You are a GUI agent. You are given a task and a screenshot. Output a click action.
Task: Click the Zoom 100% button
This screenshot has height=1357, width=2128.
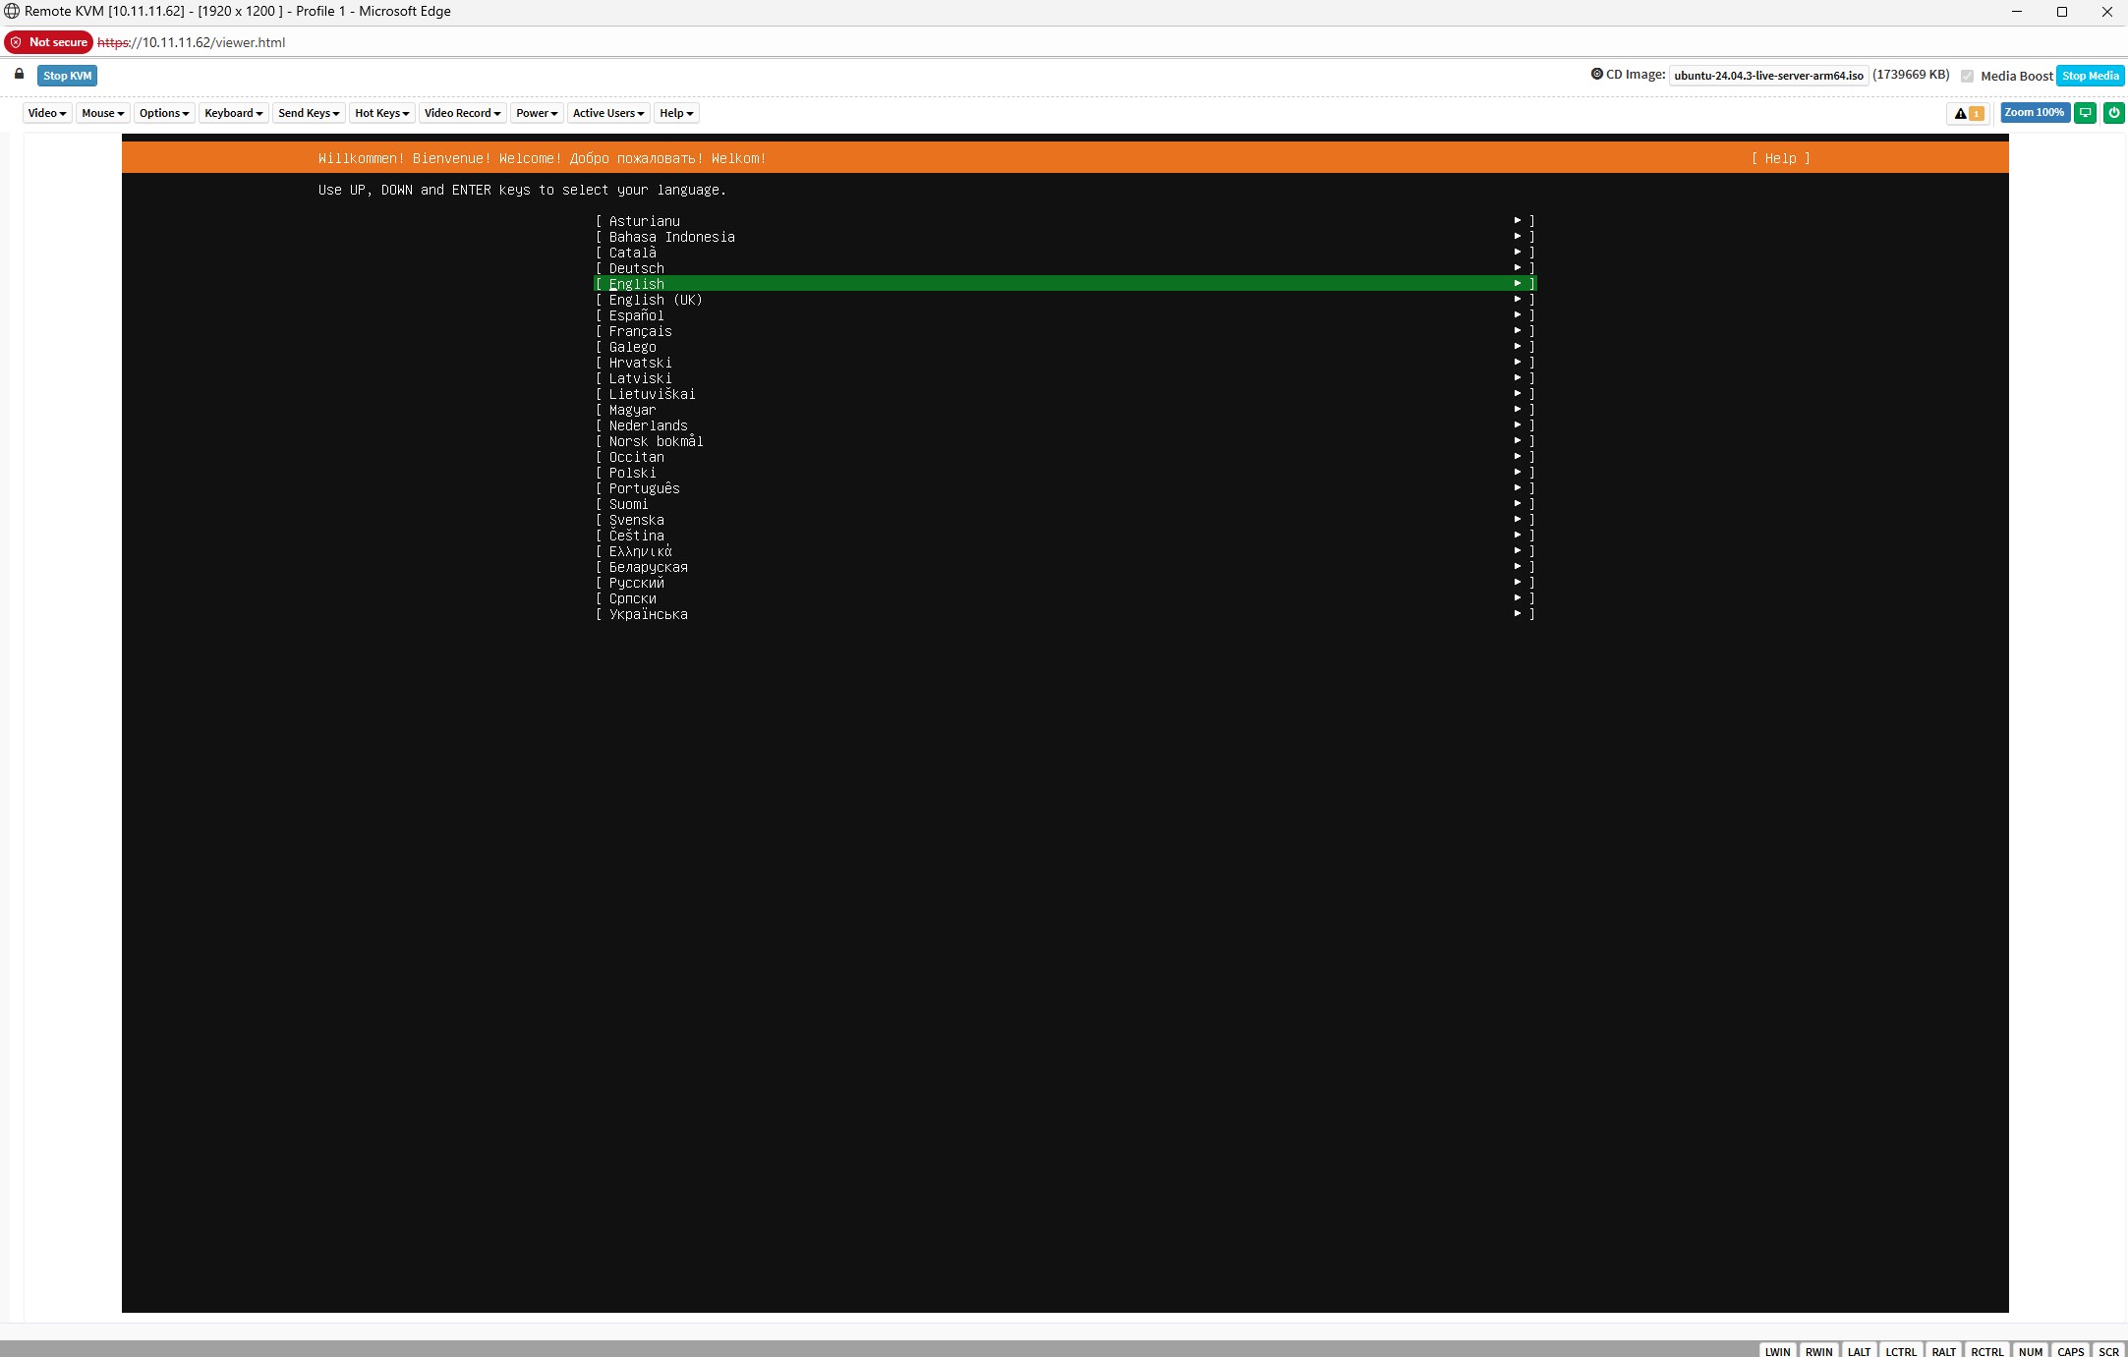pos(2034,113)
